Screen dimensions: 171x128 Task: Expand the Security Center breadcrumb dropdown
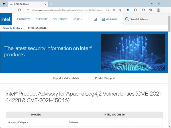coord(13,28)
